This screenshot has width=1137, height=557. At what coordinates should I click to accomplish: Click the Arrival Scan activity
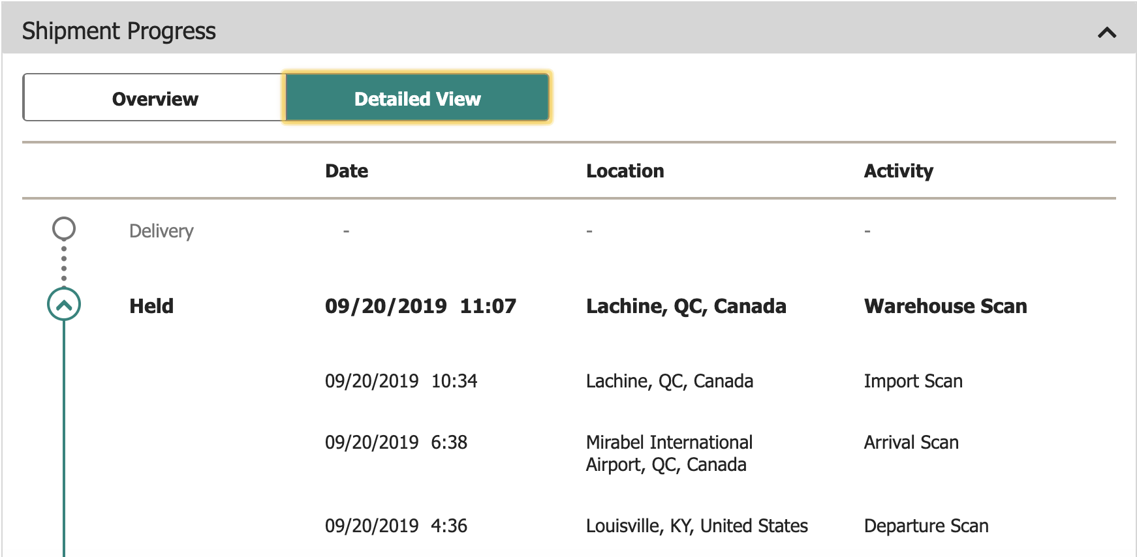coord(911,442)
